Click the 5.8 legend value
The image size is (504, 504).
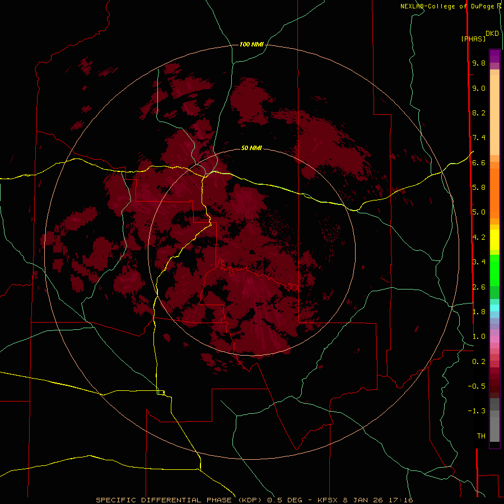point(479,188)
